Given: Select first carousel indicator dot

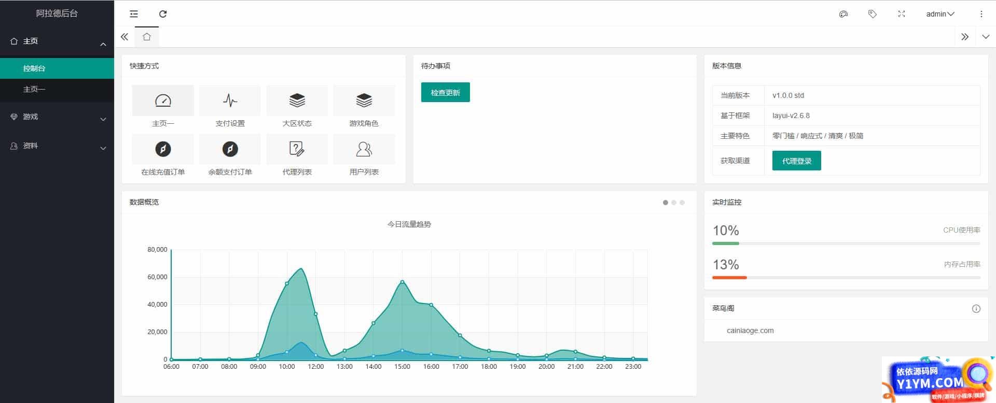Looking at the screenshot, I should (666, 203).
